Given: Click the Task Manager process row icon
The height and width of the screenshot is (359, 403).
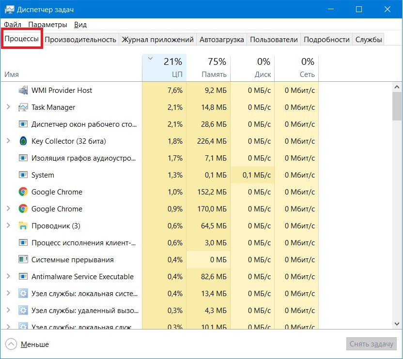Looking at the screenshot, I should click(x=23, y=107).
